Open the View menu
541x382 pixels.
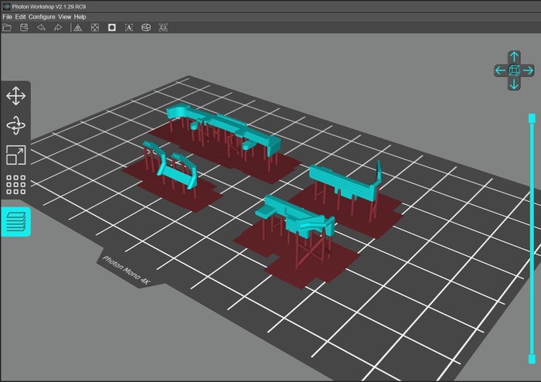(x=64, y=16)
